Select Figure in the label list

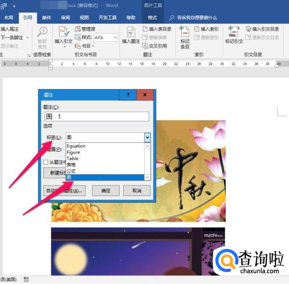[105, 152]
